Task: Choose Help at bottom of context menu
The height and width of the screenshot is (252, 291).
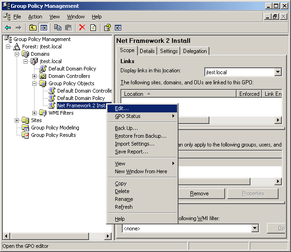Action: click(x=142, y=219)
